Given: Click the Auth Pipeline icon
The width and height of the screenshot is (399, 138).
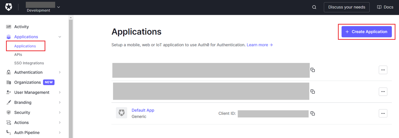Looking at the screenshot, I should click(x=9, y=133).
